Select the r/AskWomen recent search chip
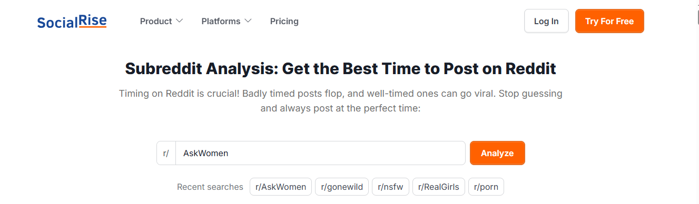Viewport: 699px width, 204px height. [x=281, y=187]
